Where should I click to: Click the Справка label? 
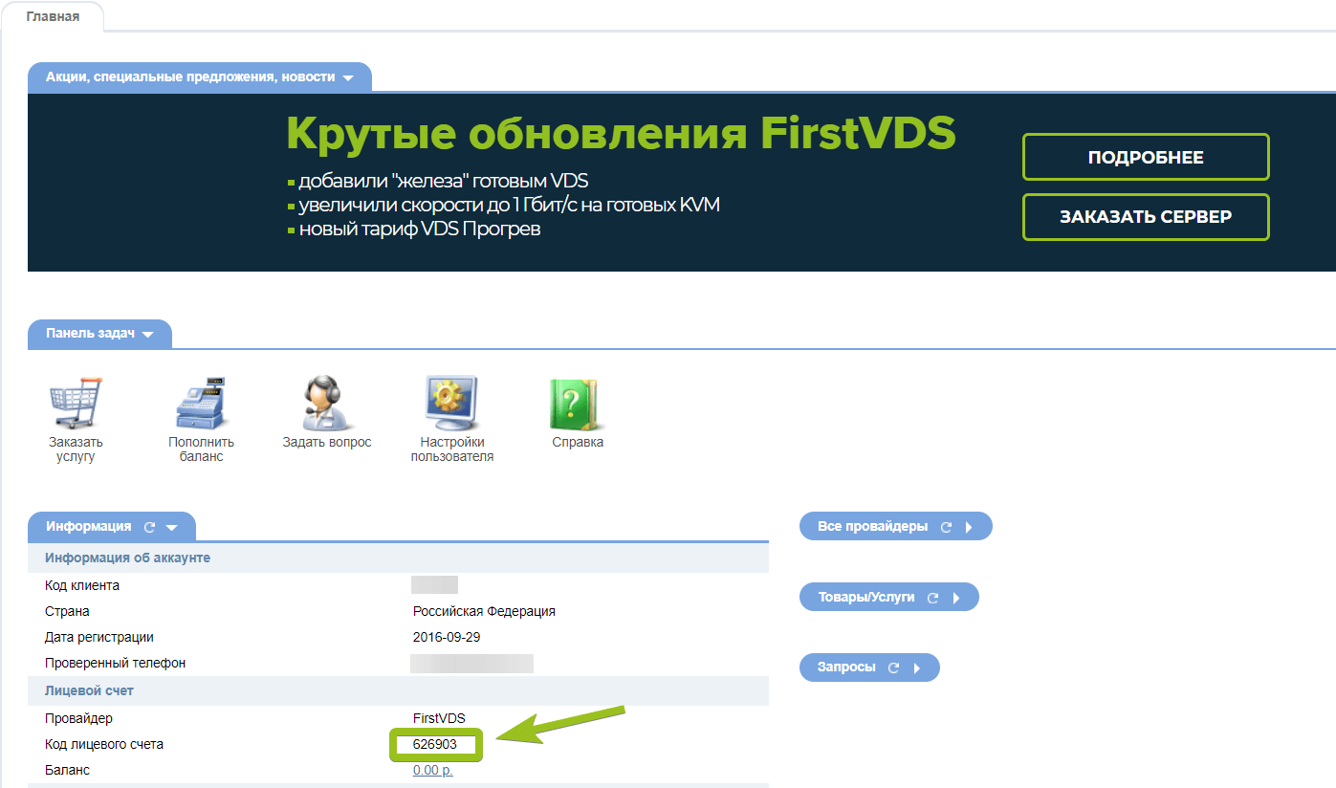coord(578,443)
